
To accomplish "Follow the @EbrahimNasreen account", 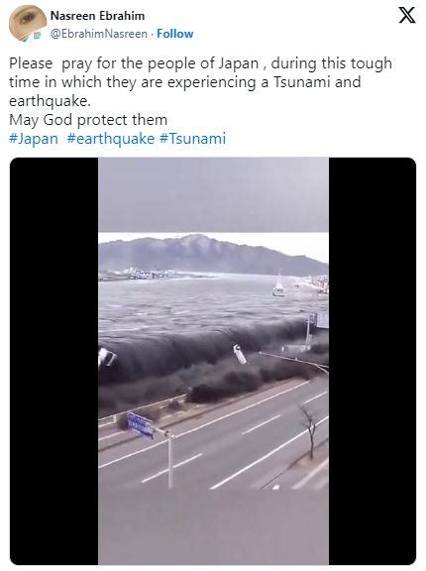I will tap(175, 34).
